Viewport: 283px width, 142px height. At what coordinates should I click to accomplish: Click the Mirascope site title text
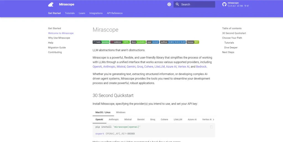(x=67, y=4)
